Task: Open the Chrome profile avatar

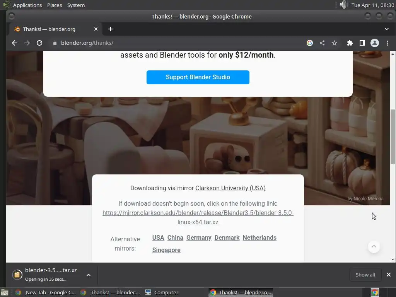Action: [374, 43]
